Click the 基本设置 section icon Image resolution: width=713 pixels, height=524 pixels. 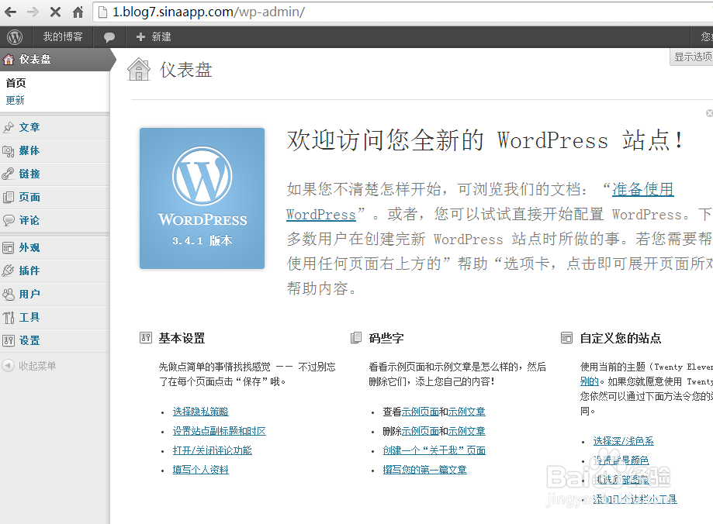(x=146, y=338)
